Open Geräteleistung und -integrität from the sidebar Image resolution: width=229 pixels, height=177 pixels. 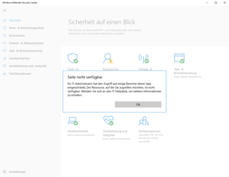(x=28, y=66)
